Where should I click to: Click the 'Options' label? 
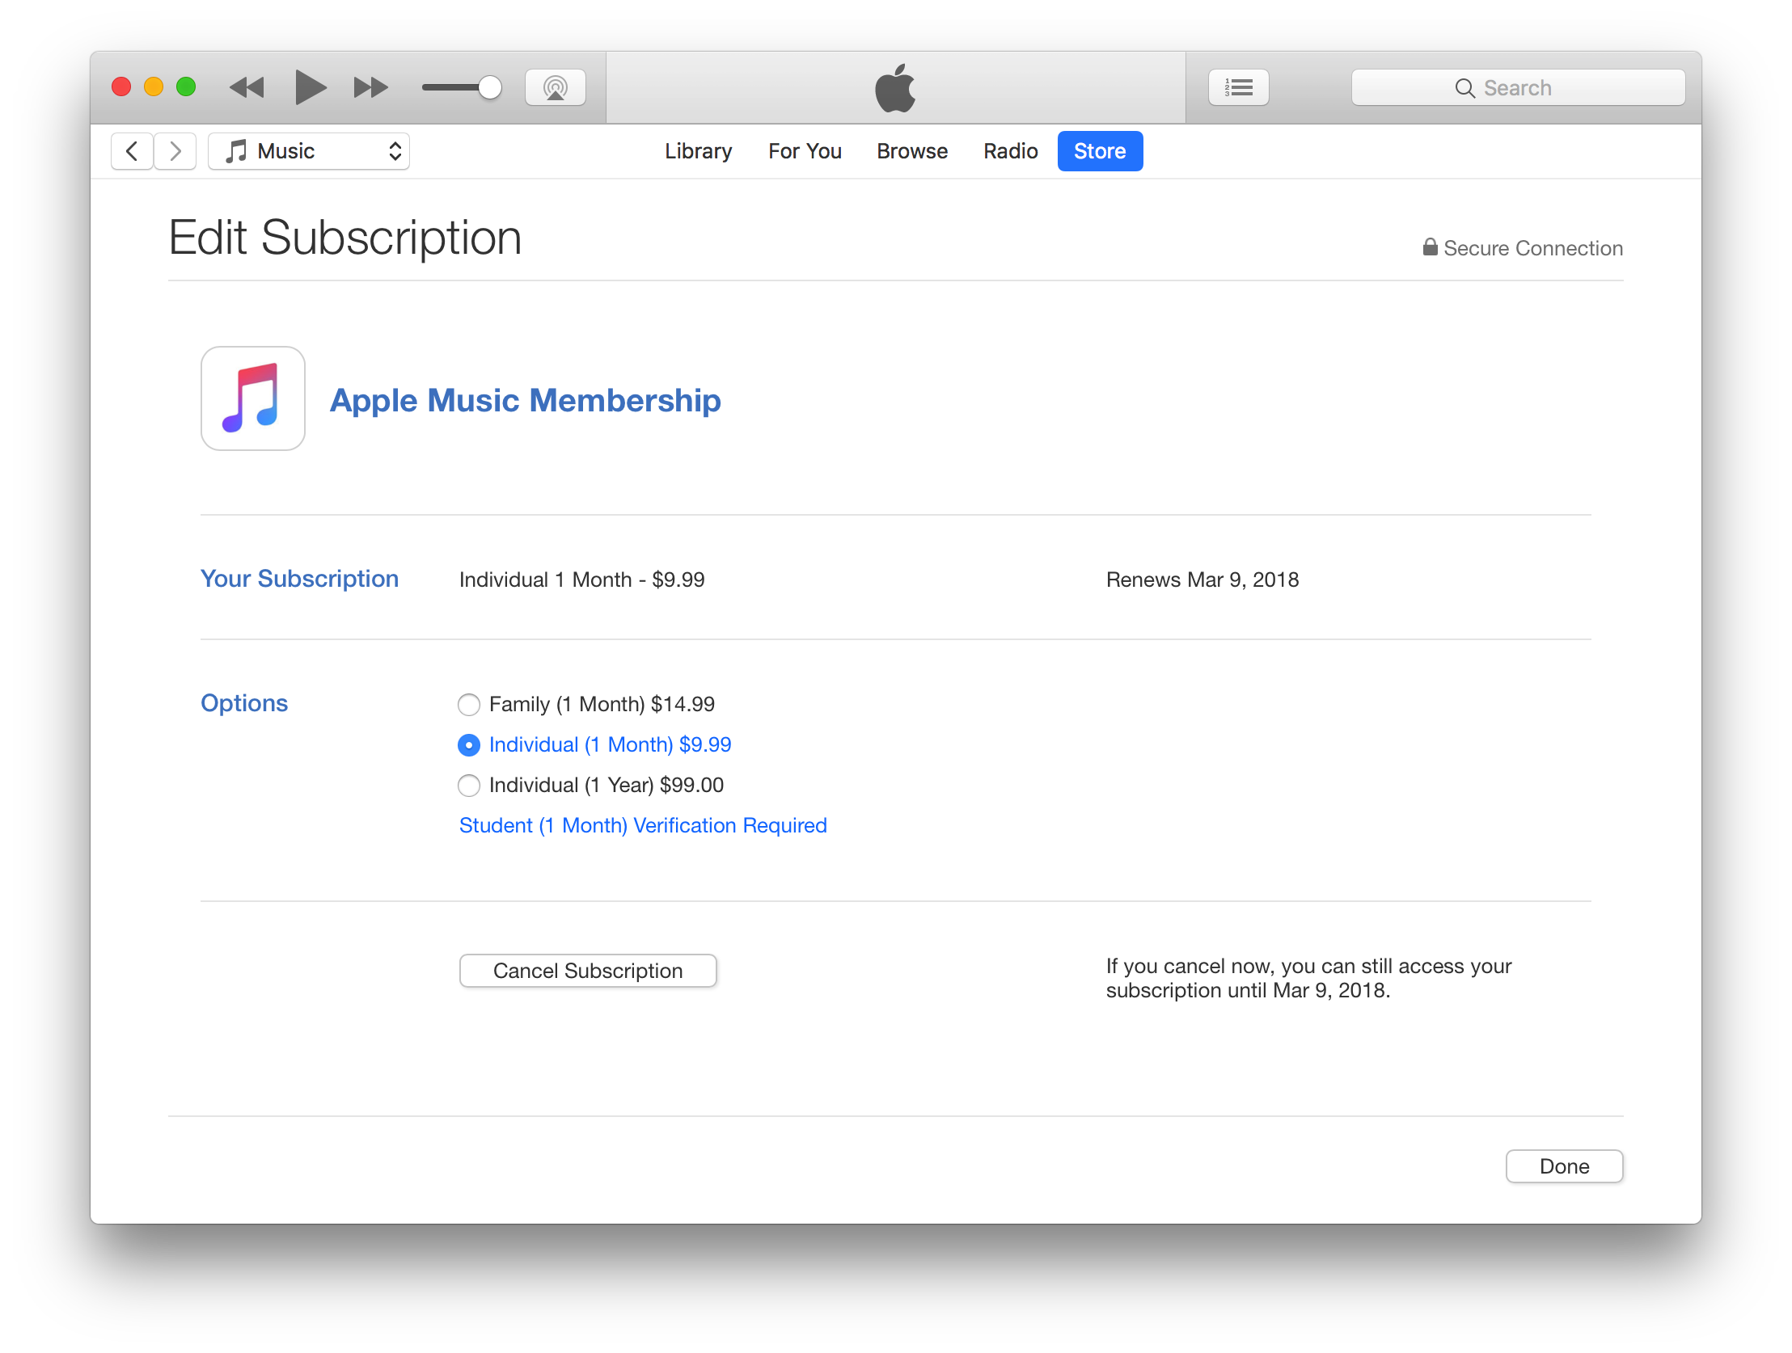click(244, 703)
